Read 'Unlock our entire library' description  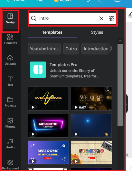click(x=74, y=74)
